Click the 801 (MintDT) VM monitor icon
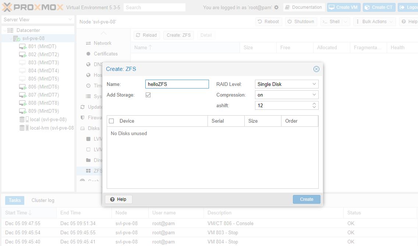The height and width of the screenshot is (246, 418). (22, 47)
